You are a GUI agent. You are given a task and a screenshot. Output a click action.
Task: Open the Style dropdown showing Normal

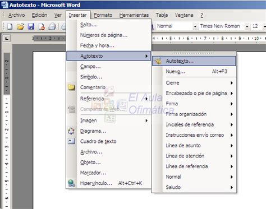[195, 26]
